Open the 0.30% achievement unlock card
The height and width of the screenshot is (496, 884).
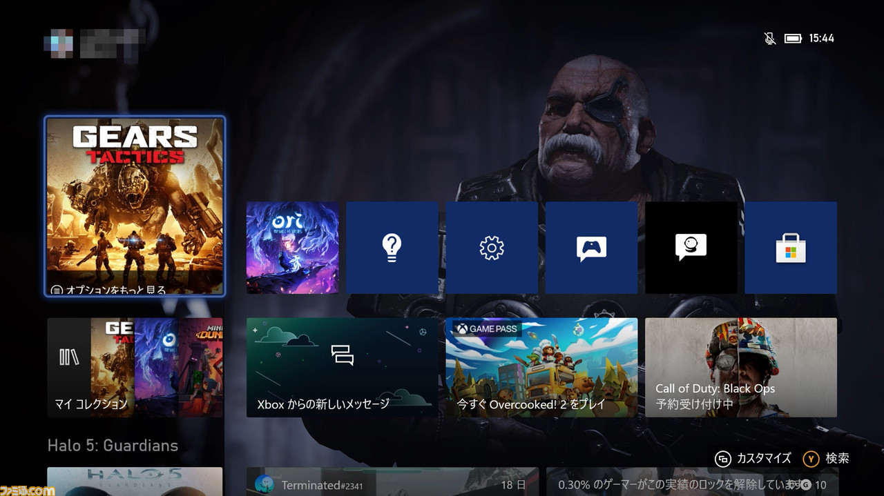(691, 482)
